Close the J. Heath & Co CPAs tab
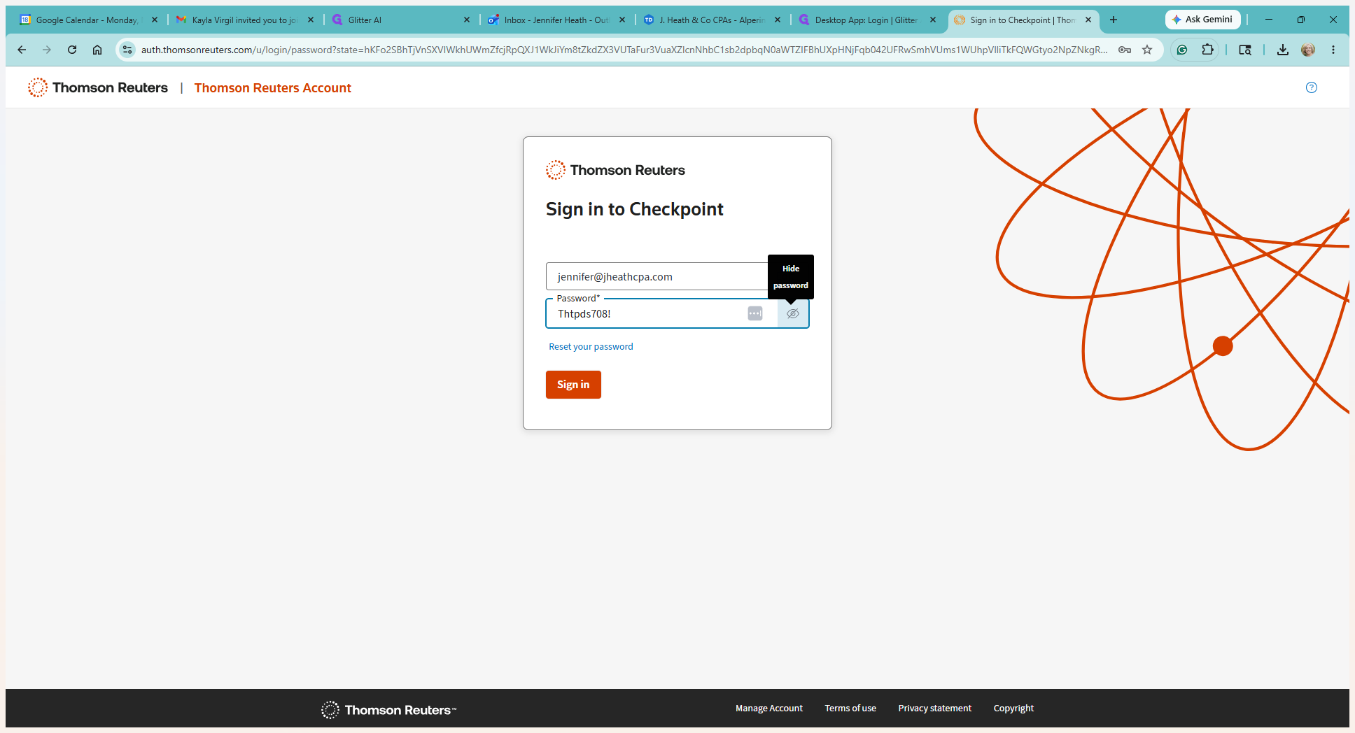 [778, 20]
